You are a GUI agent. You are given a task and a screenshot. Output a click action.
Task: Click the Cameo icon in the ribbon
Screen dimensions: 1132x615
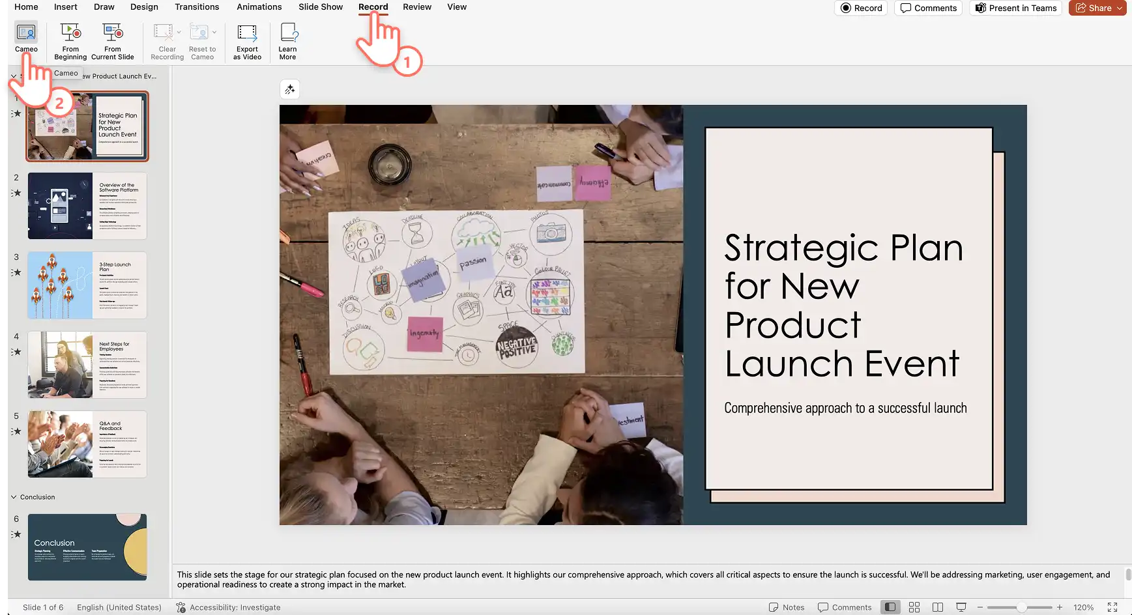pos(26,32)
